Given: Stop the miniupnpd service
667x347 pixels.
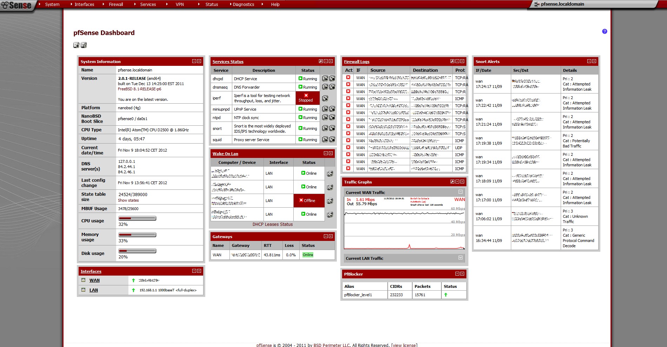Looking at the screenshot, I should pyautogui.click(x=332, y=109).
